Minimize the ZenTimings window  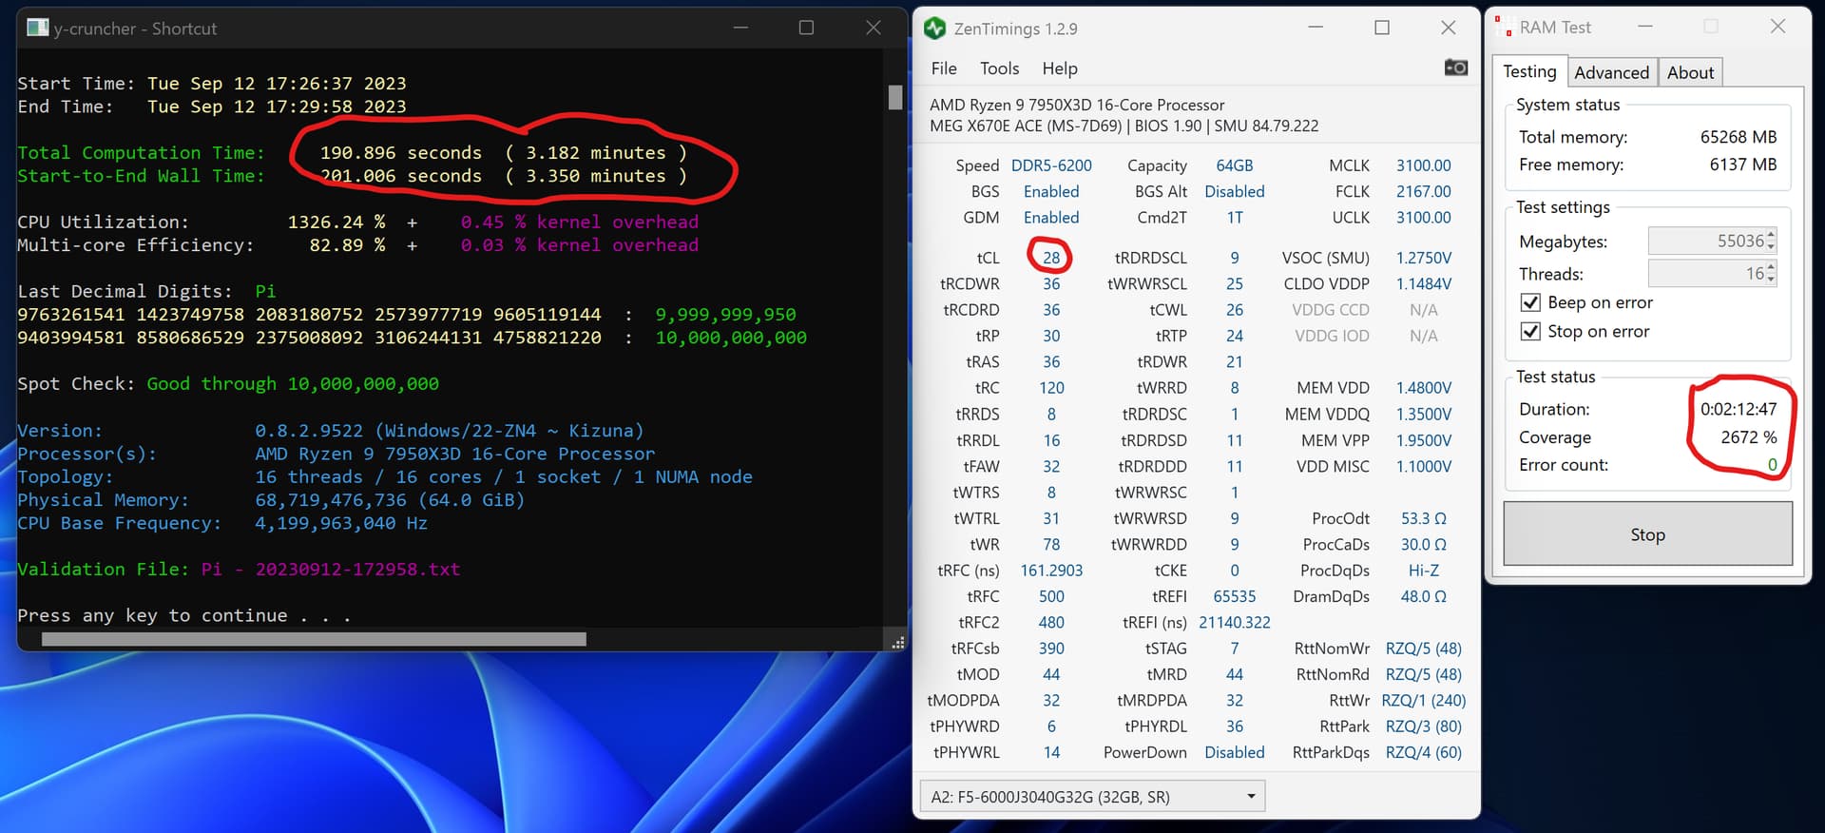tap(1316, 28)
